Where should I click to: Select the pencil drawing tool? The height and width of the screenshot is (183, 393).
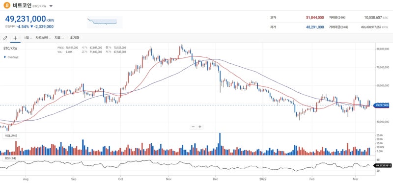click(5, 38)
